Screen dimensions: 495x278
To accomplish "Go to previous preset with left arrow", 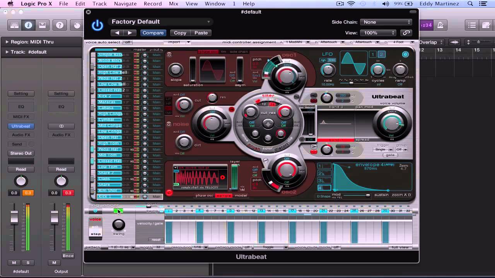I will tap(117, 33).
